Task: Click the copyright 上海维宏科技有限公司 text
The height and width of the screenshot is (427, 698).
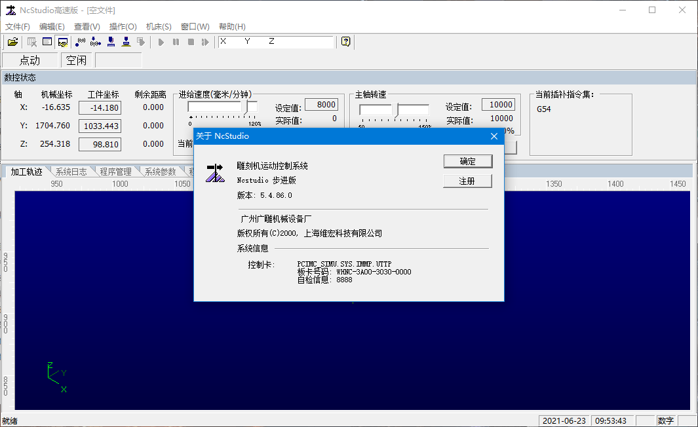Action: (x=343, y=233)
